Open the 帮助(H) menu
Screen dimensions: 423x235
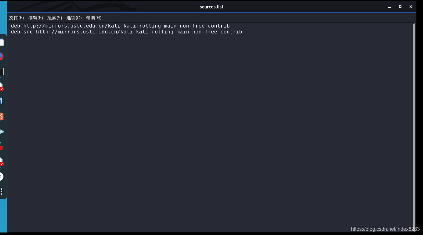93,18
